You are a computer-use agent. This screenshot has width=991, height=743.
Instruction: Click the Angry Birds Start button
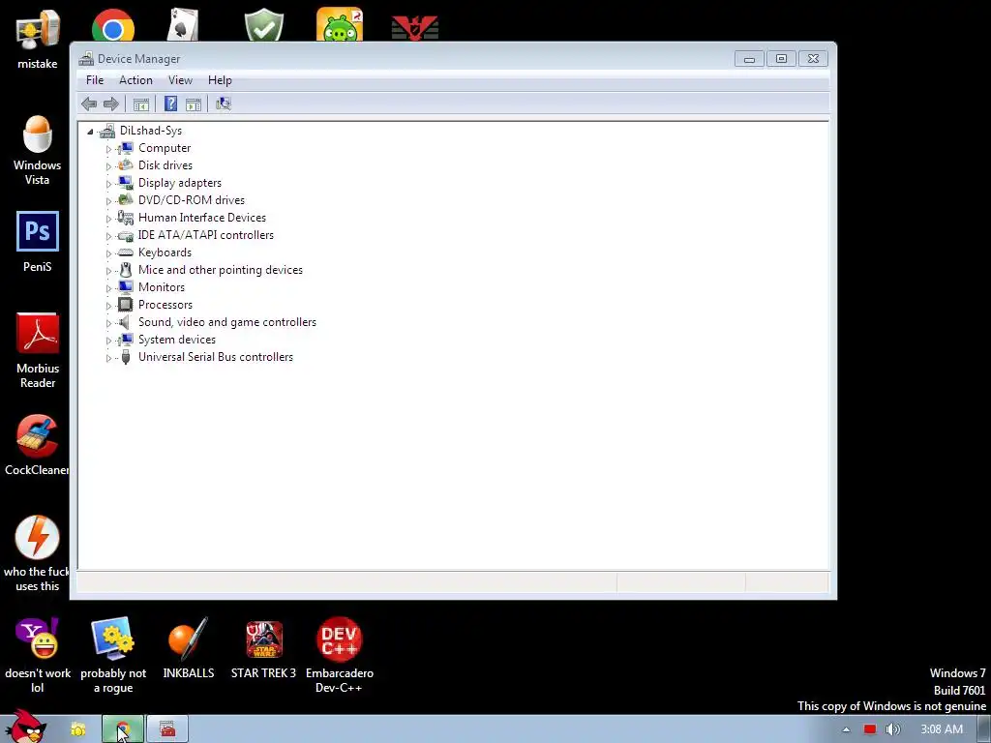click(26, 727)
